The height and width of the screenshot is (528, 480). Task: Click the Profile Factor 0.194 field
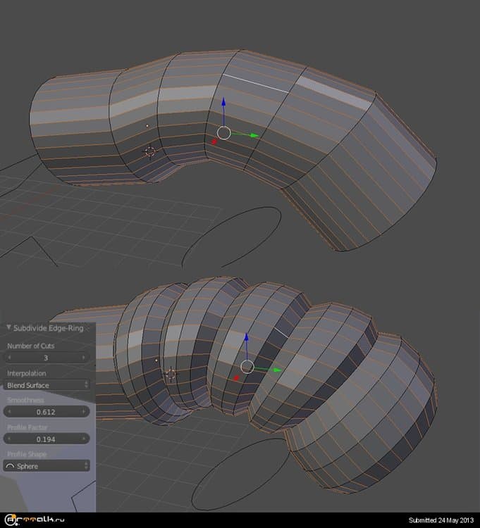click(x=47, y=439)
